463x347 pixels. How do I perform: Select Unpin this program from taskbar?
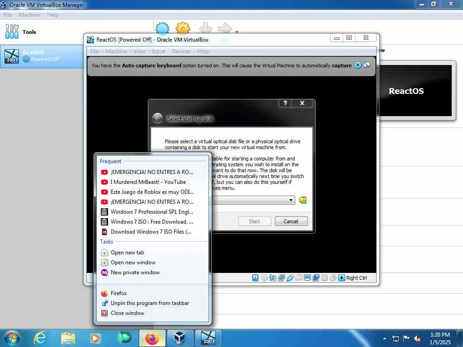click(152, 303)
